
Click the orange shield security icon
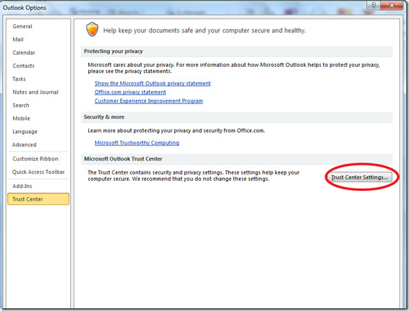pyautogui.click(x=92, y=29)
